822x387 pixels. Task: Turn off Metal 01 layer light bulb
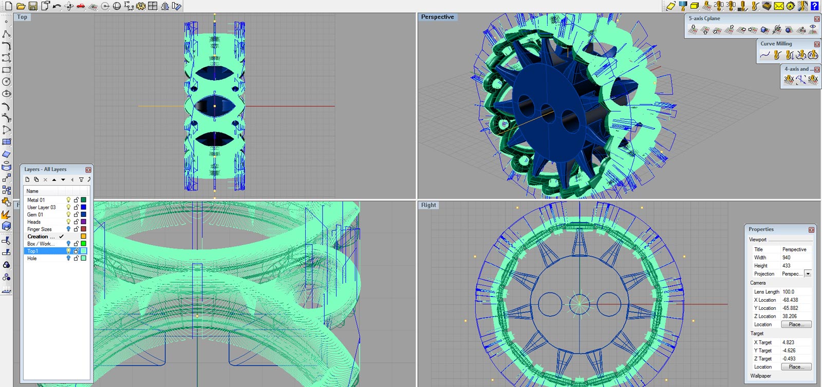tap(68, 200)
